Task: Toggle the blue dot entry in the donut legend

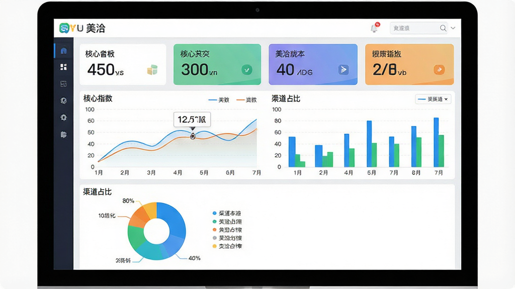Action: pyautogui.click(x=227, y=213)
